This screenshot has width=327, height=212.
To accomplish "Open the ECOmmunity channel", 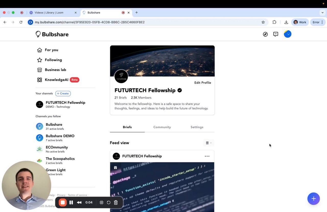I will (52, 149).
